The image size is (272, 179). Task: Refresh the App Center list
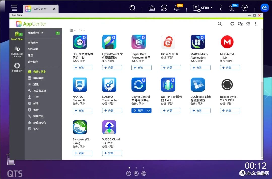[232, 24]
